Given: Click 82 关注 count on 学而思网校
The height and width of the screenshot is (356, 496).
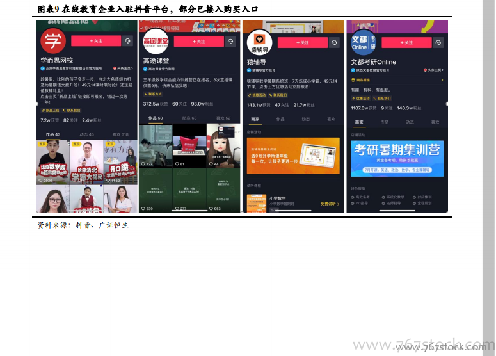Looking at the screenshot, I should (70, 120).
